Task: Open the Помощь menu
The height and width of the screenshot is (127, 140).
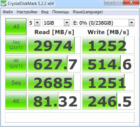Action: pyautogui.click(x=61, y=12)
